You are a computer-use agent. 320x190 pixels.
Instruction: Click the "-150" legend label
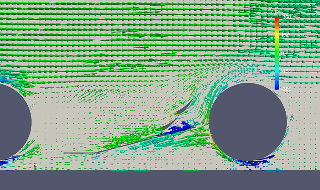click(286, 71)
